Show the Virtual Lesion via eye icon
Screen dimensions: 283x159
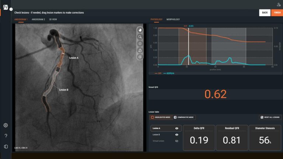177,141
